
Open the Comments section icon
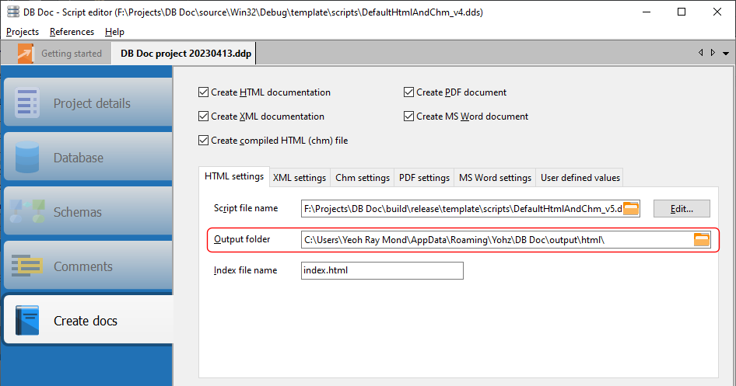pyautogui.click(x=27, y=266)
